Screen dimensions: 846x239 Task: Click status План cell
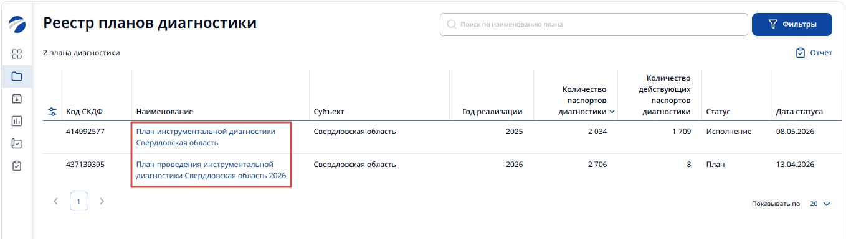pyautogui.click(x=715, y=165)
